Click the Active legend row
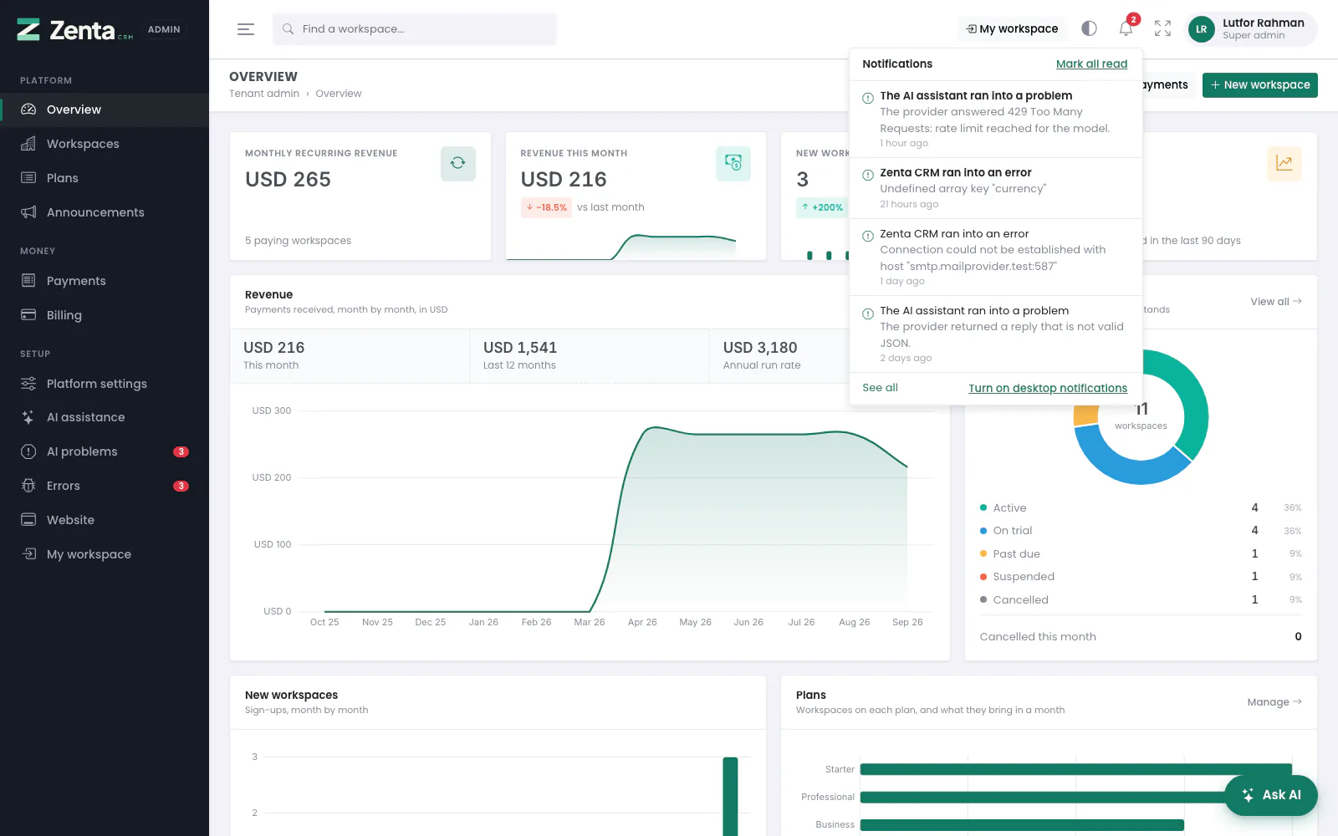This screenshot has width=1338, height=836. [x=1141, y=508]
